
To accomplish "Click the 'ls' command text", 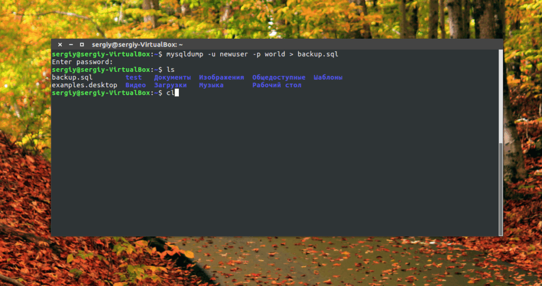I will pyautogui.click(x=170, y=70).
